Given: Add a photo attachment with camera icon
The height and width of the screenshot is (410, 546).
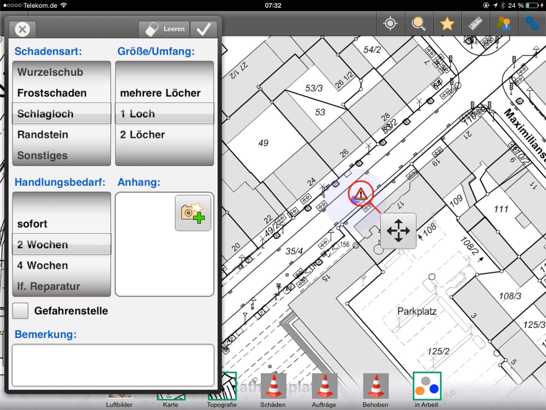Looking at the screenshot, I should pyautogui.click(x=193, y=213).
